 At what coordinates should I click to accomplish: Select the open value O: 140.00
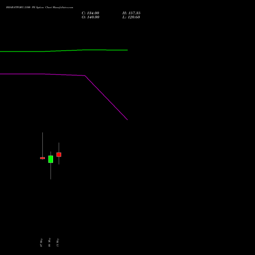tap(90, 17)
